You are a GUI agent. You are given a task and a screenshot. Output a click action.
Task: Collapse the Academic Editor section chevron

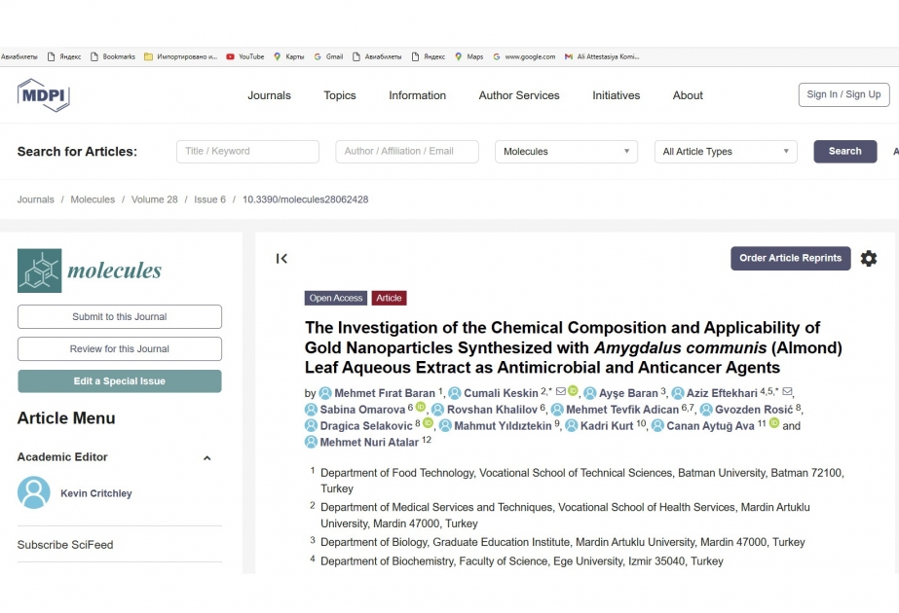[x=207, y=457]
